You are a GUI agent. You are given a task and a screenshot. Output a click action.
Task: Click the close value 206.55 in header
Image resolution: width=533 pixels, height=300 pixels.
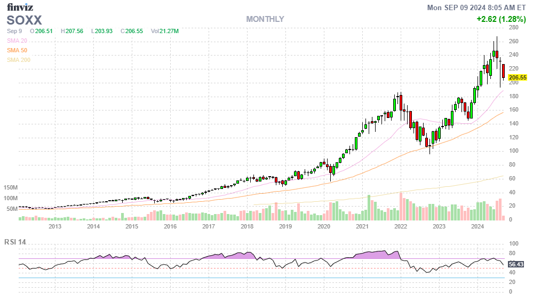134,31
